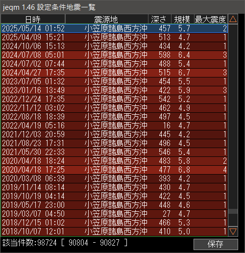Click the orange scroll-up triangle icon
Screen dimensions: 245x253
[233, 19]
